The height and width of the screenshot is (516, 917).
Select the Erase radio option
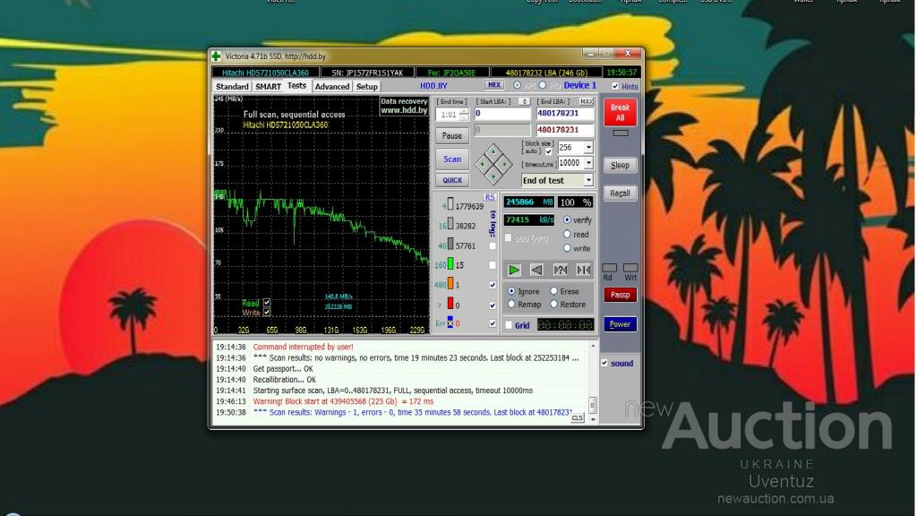553,291
